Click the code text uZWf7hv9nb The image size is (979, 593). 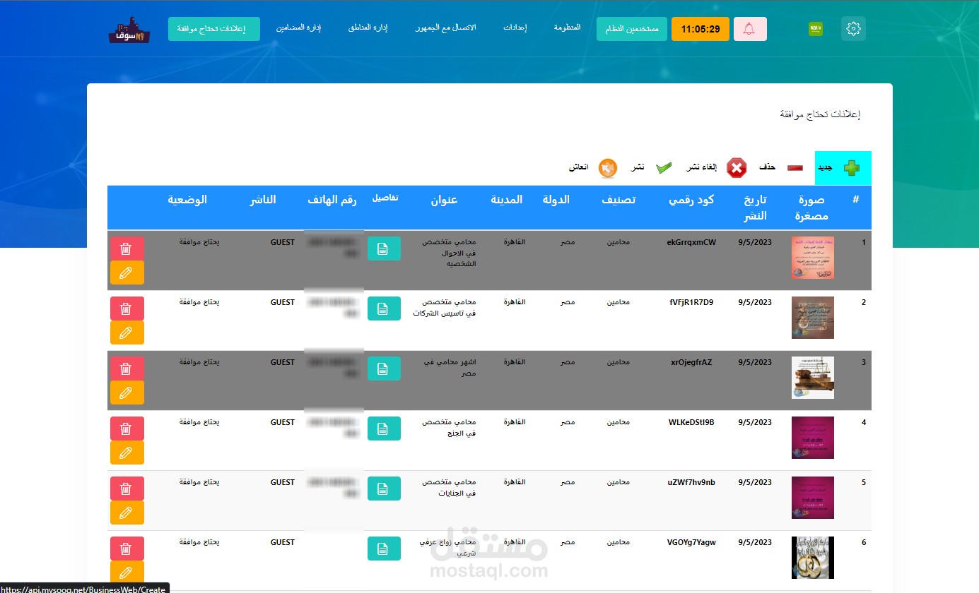[691, 482]
